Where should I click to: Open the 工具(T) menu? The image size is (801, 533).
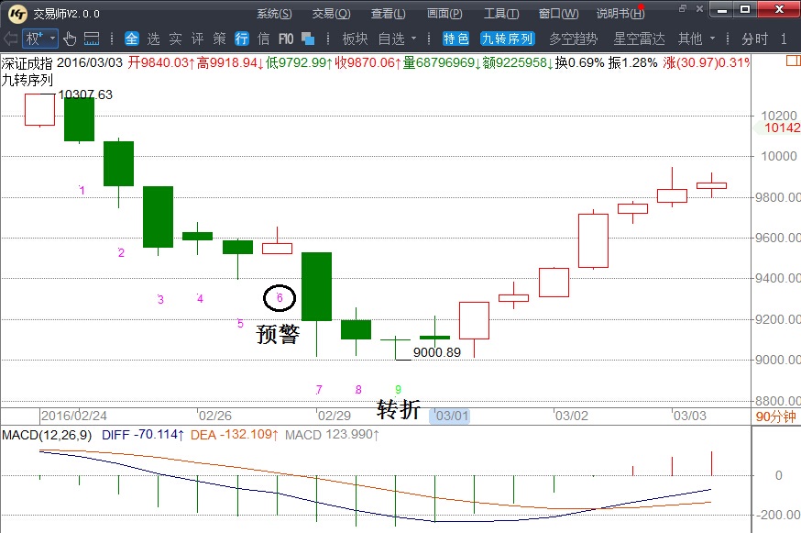[x=501, y=13]
